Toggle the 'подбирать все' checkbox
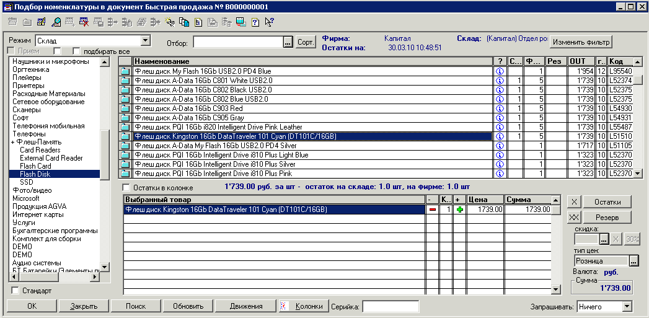The image size is (649, 318). point(76,51)
